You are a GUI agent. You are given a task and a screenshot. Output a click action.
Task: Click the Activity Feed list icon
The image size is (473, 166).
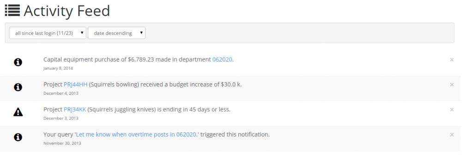[12, 11]
